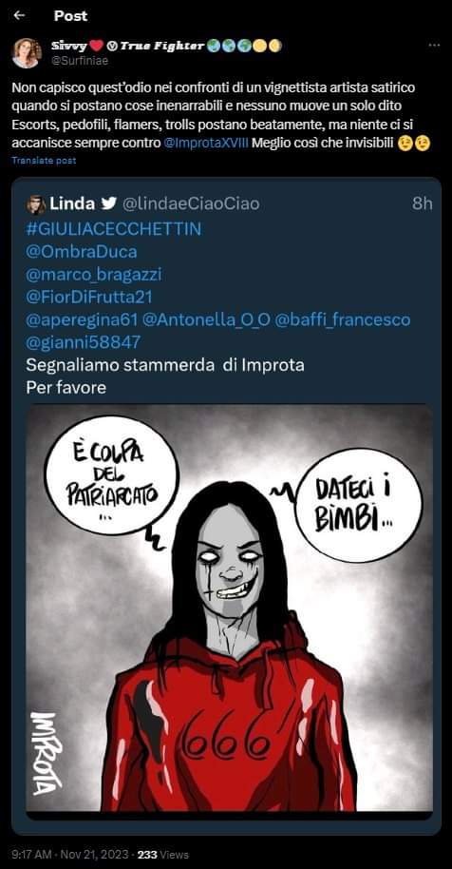452x869 pixels.
Task: Click the 9:17 AM Nov 21 timestamp
Action: (69, 855)
